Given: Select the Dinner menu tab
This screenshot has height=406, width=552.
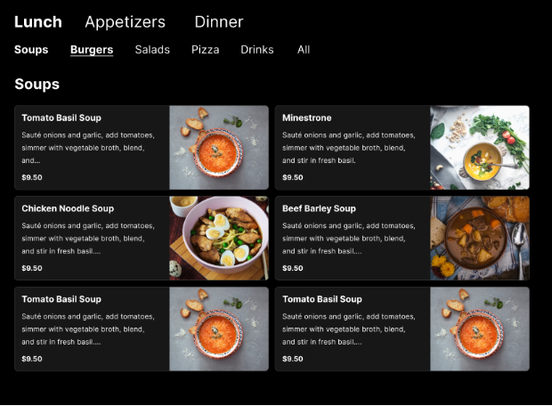Looking at the screenshot, I should 218,22.
